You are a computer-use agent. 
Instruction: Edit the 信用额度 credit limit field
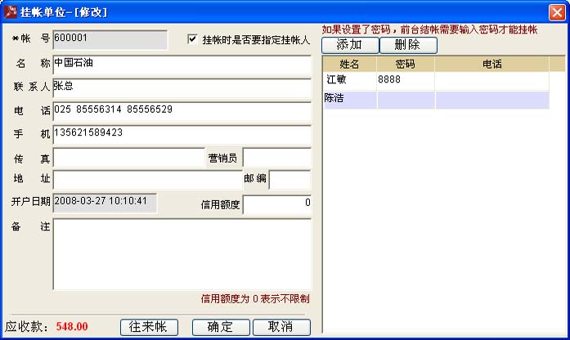pyautogui.click(x=276, y=204)
